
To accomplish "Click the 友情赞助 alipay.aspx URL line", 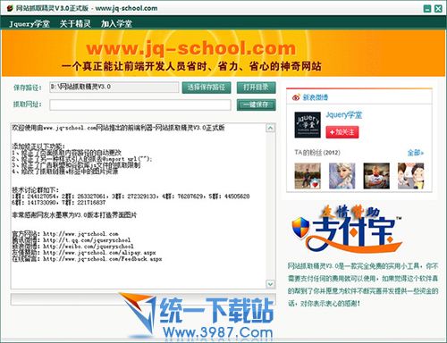I will (x=84, y=253).
